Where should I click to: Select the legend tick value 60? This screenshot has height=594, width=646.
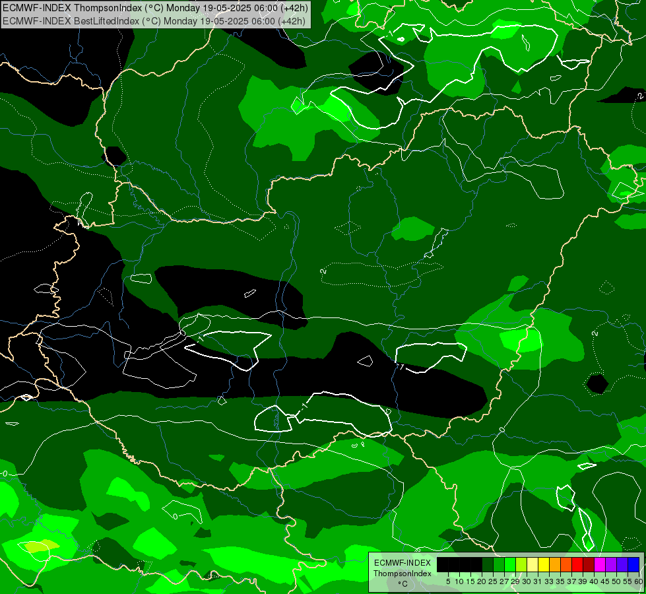point(639,581)
